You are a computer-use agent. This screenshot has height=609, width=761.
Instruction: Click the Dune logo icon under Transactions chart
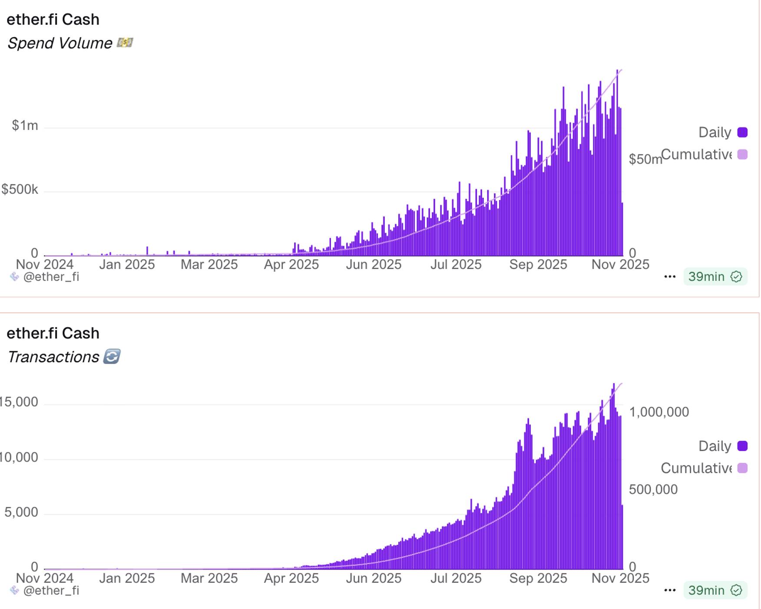[14, 590]
